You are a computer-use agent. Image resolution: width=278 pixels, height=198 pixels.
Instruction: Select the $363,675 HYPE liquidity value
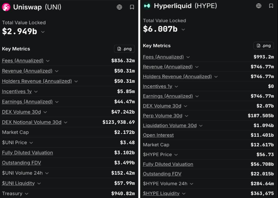[x=262, y=193]
